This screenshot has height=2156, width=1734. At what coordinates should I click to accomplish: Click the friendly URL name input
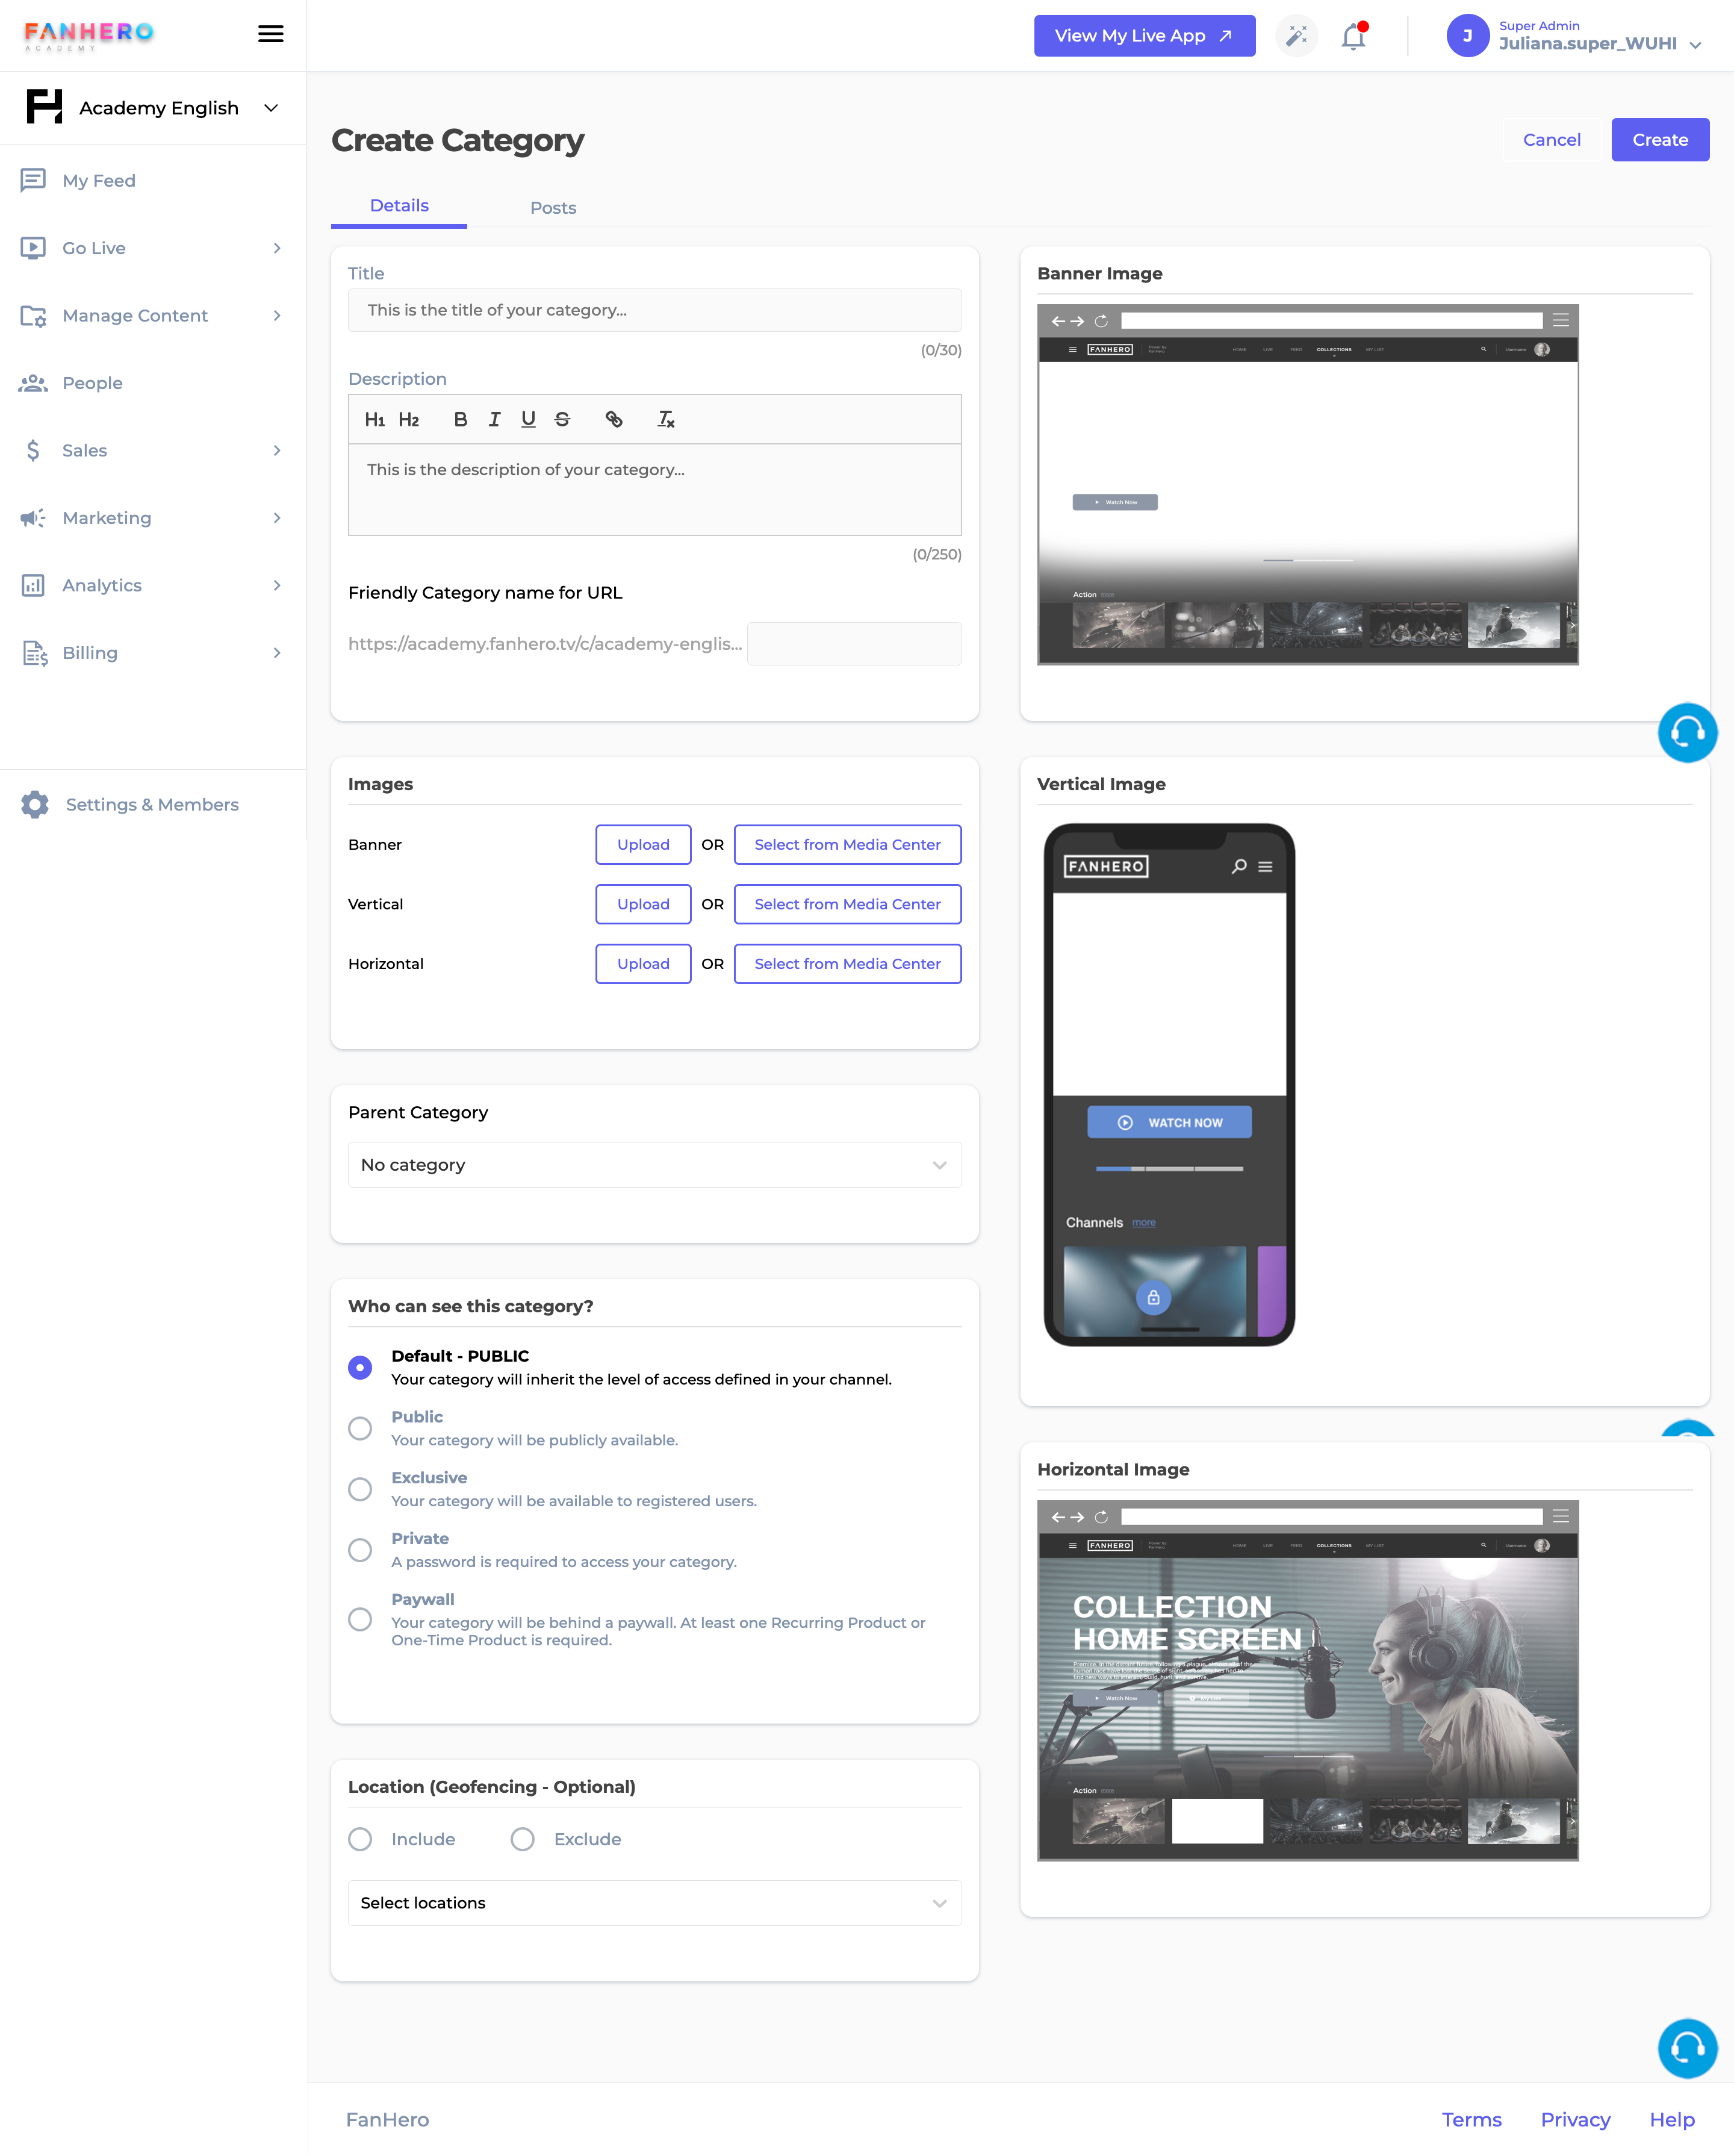click(854, 644)
